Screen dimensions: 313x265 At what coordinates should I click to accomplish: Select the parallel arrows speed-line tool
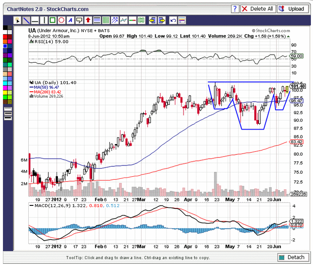[114, 20]
